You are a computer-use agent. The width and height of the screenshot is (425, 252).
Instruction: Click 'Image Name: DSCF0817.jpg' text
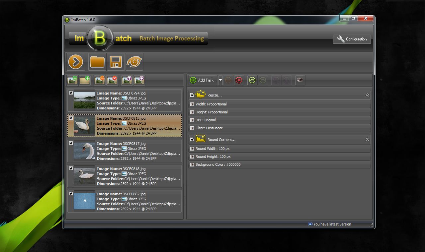121,144
